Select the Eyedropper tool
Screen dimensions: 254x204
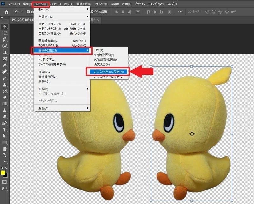coord(4,65)
